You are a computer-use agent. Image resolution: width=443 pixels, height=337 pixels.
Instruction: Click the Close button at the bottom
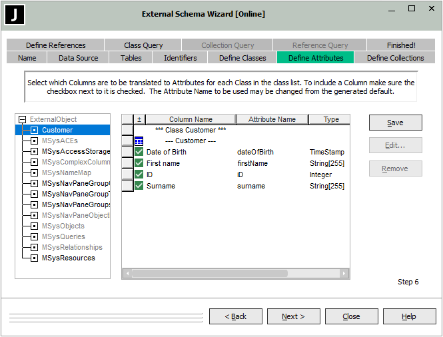(x=352, y=316)
